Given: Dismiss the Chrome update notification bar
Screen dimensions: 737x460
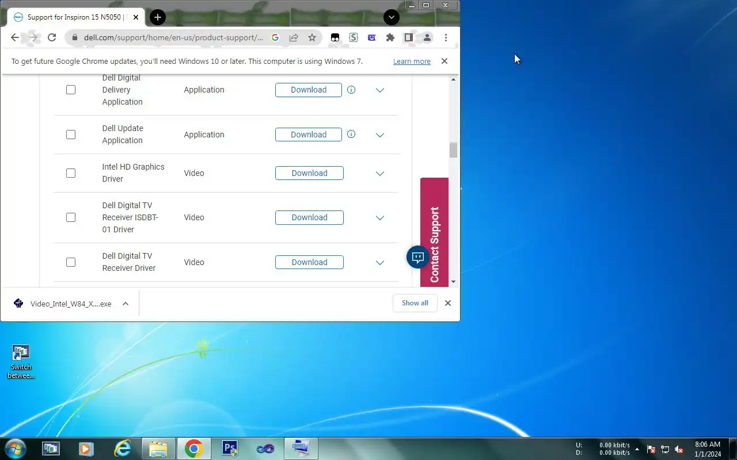Looking at the screenshot, I should (x=445, y=61).
